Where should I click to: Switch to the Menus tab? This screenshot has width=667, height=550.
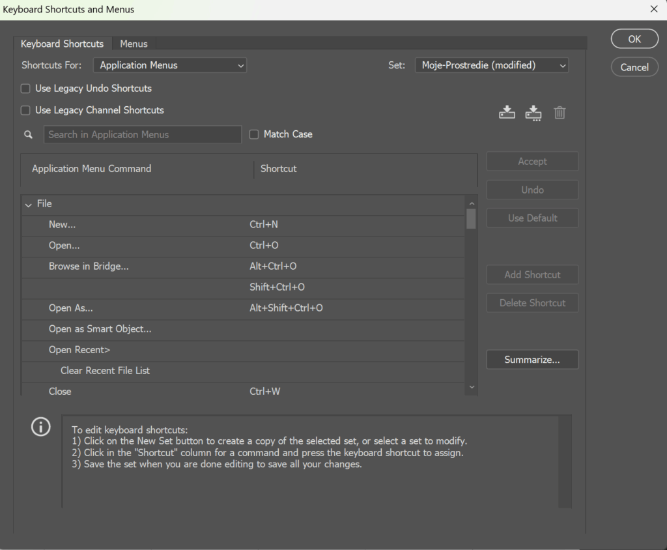(x=134, y=44)
